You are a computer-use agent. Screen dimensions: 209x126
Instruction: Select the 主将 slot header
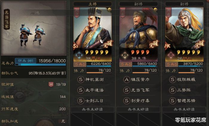(93, 4)
